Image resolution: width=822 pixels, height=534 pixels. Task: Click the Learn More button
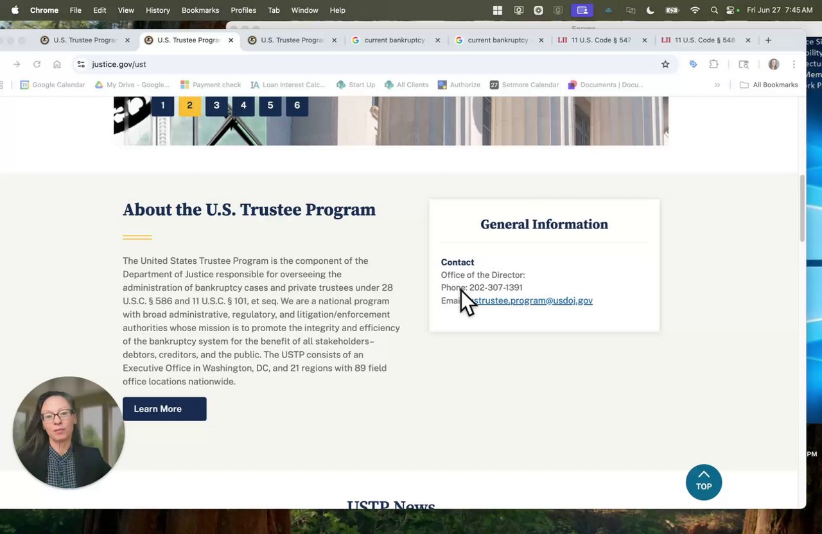point(164,409)
